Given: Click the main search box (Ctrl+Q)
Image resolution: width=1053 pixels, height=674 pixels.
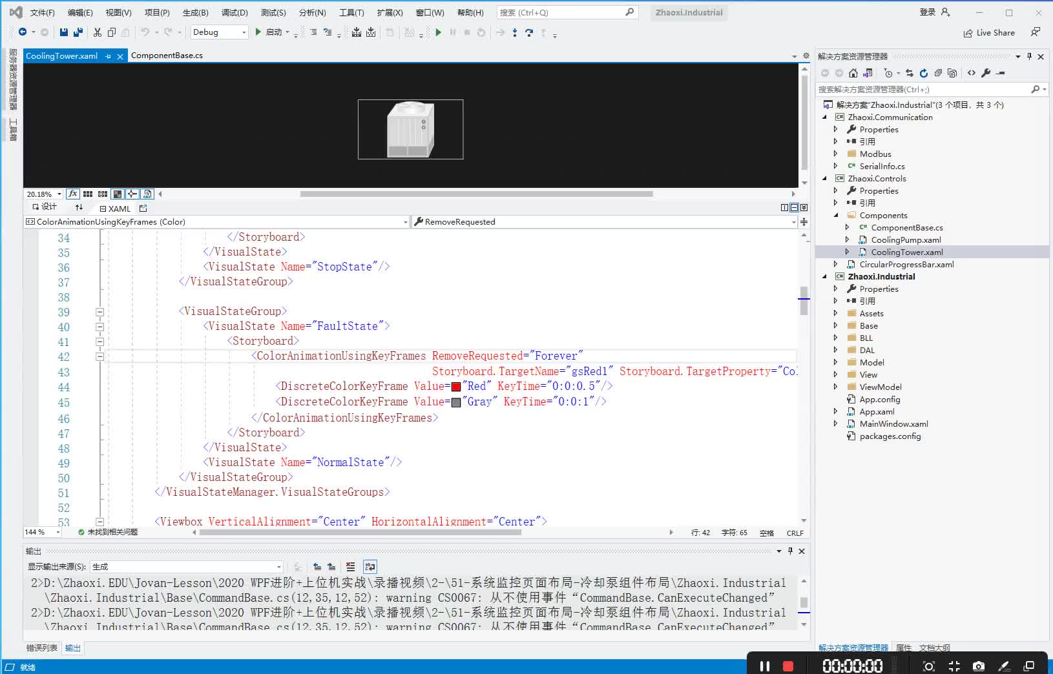Looking at the screenshot, I should click(567, 12).
